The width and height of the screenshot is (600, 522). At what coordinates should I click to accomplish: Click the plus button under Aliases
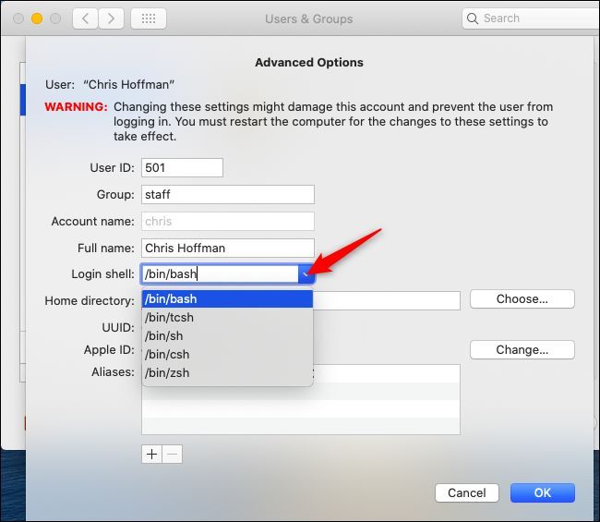click(x=151, y=454)
